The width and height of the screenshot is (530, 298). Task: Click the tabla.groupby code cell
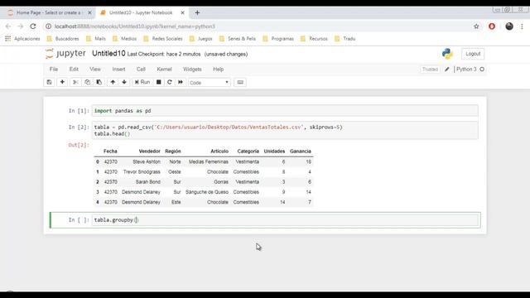(x=285, y=220)
